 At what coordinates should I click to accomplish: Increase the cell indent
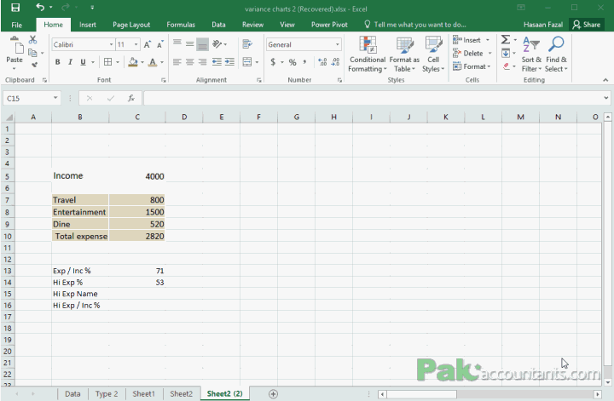pyautogui.click(x=229, y=62)
